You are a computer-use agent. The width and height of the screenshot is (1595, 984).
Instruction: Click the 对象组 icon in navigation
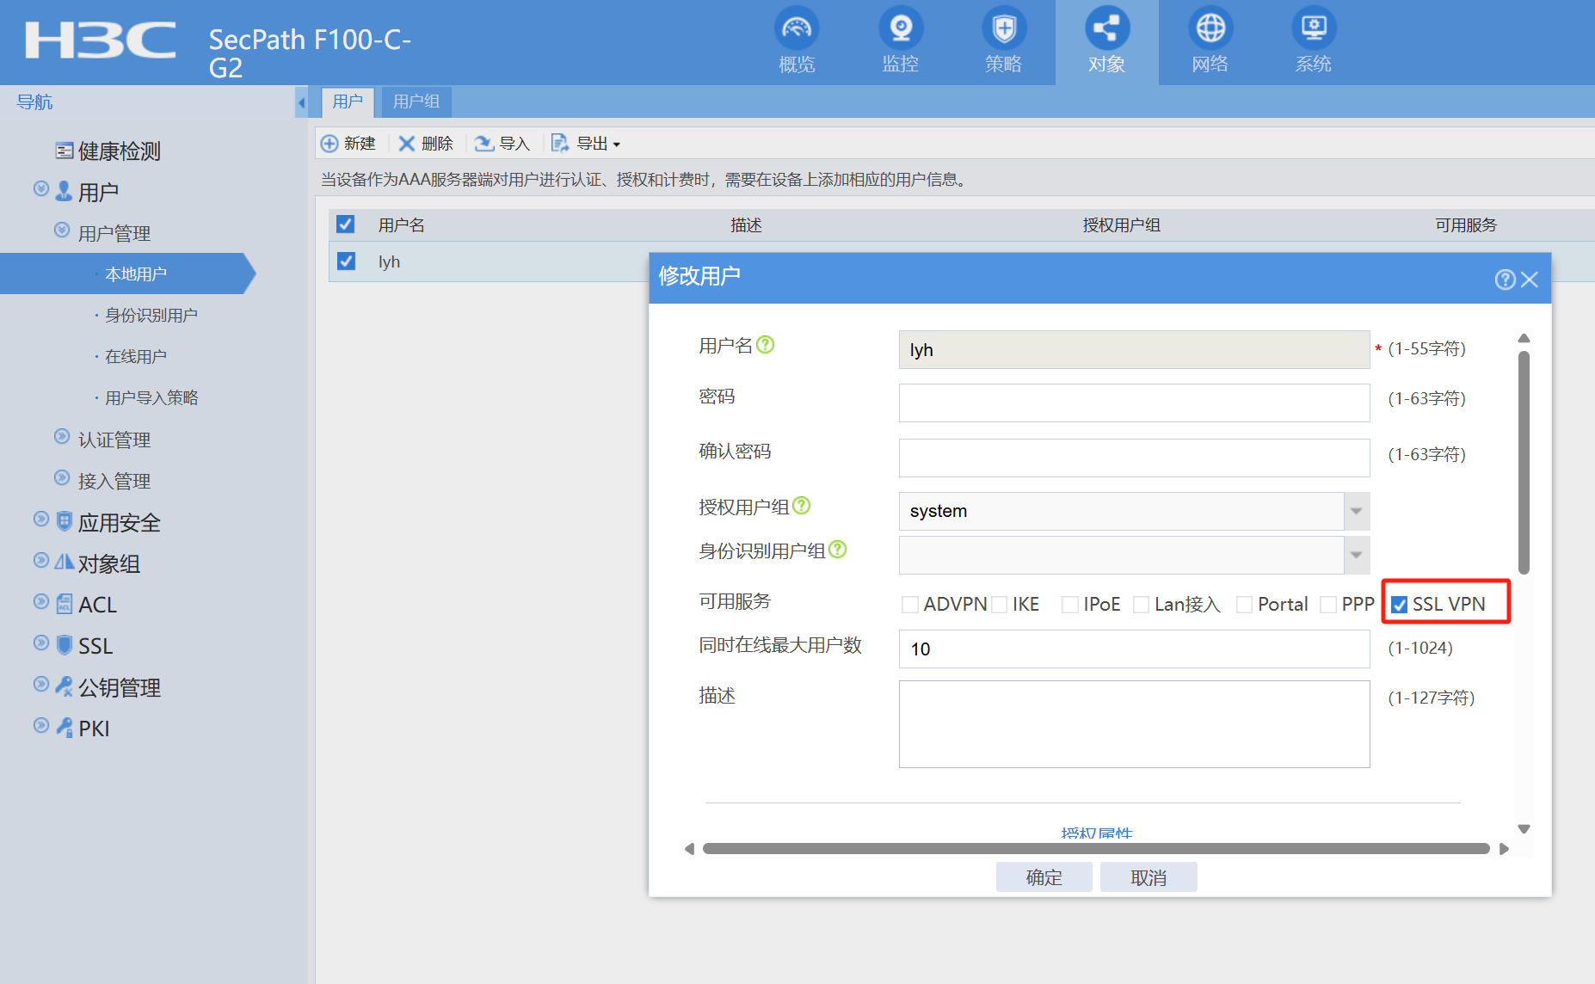pyautogui.click(x=64, y=563)
